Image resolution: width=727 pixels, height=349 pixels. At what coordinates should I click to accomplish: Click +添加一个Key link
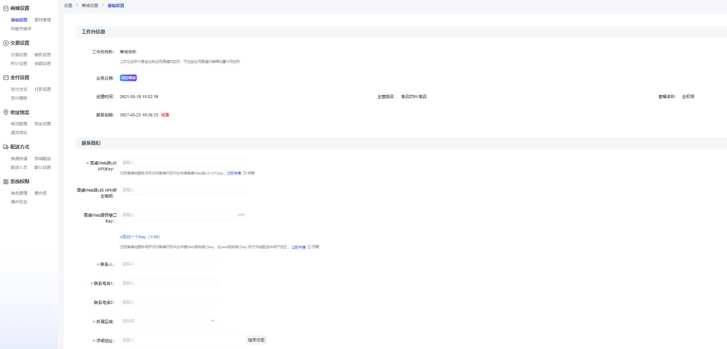coord(140,237)
